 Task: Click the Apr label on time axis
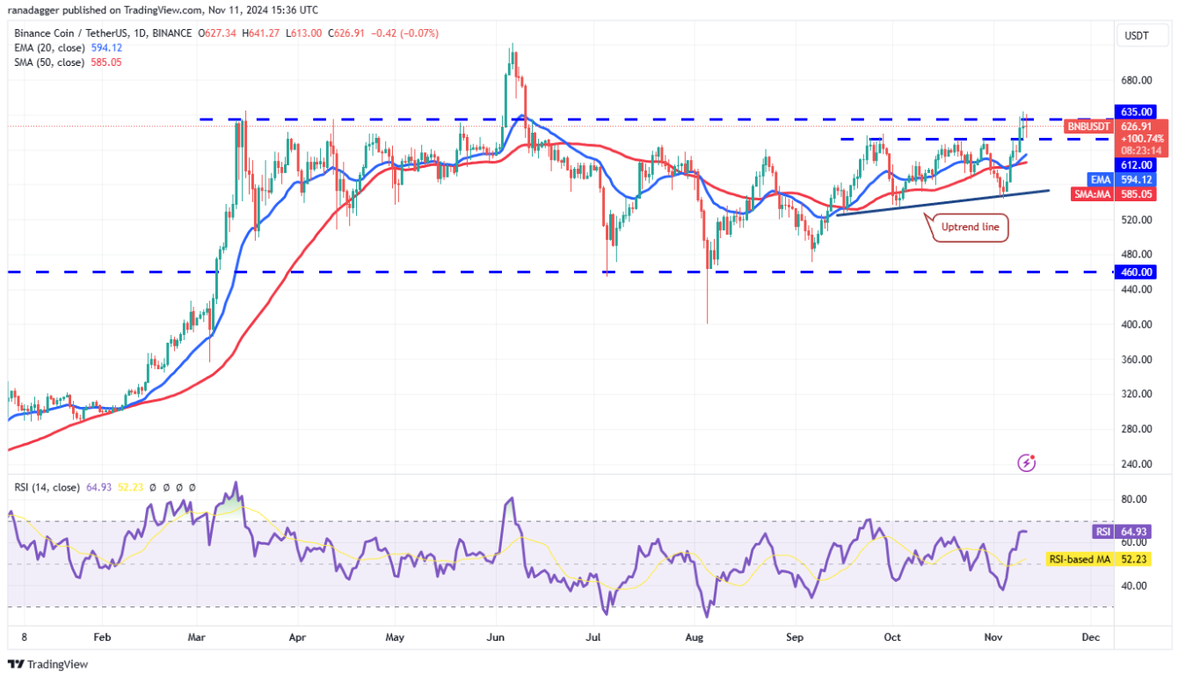coord(298,636)
